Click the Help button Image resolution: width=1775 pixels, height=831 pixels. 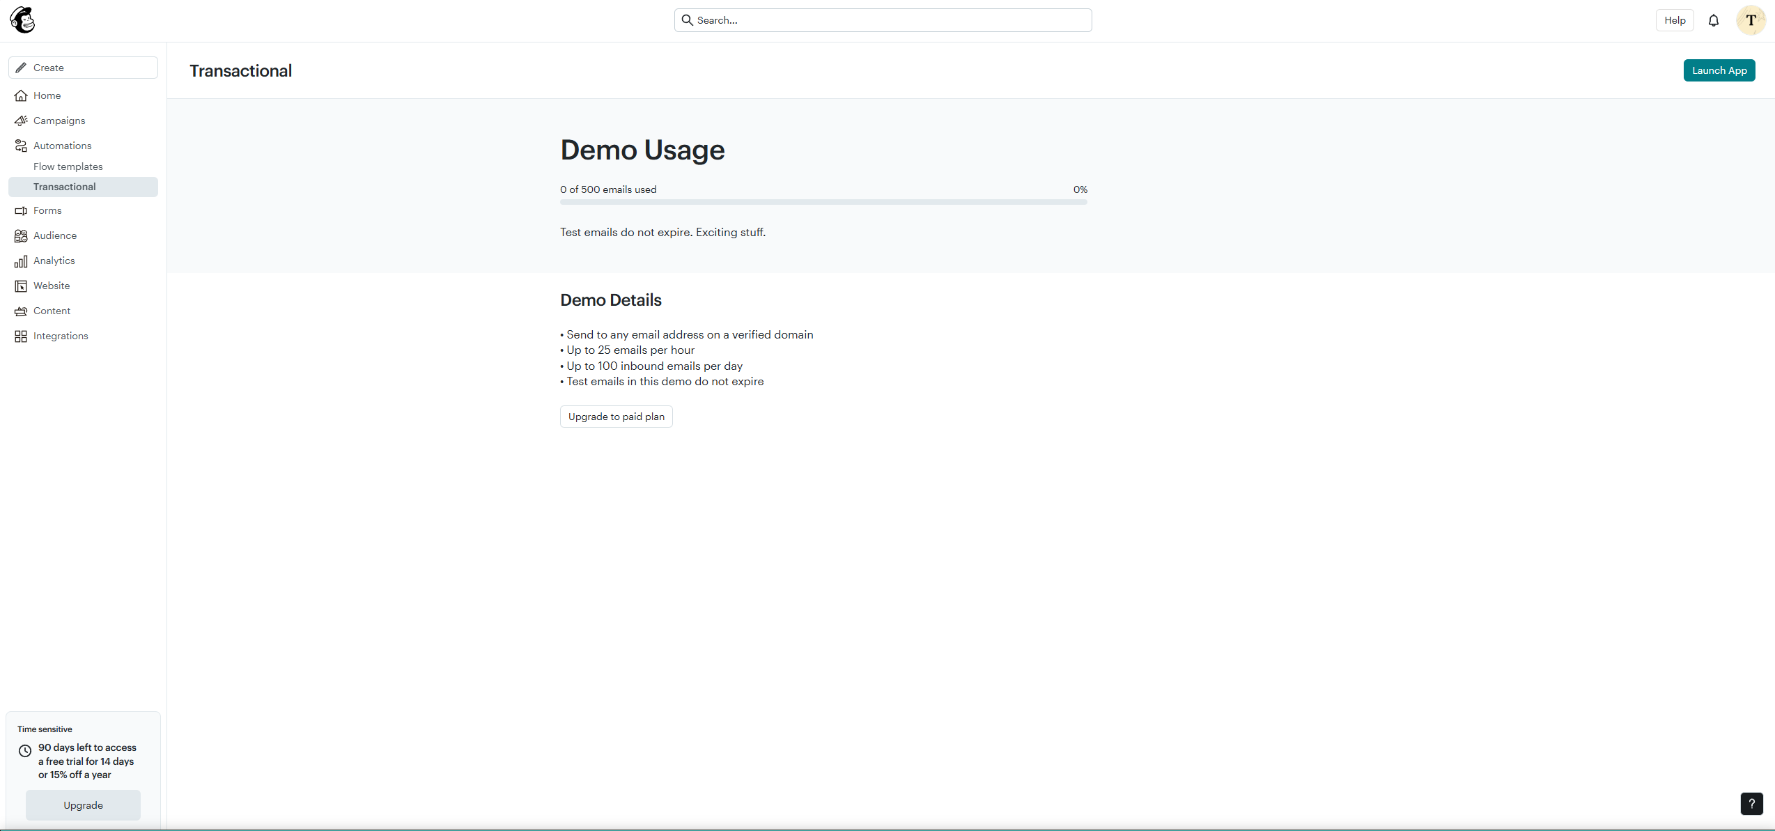1675,20
